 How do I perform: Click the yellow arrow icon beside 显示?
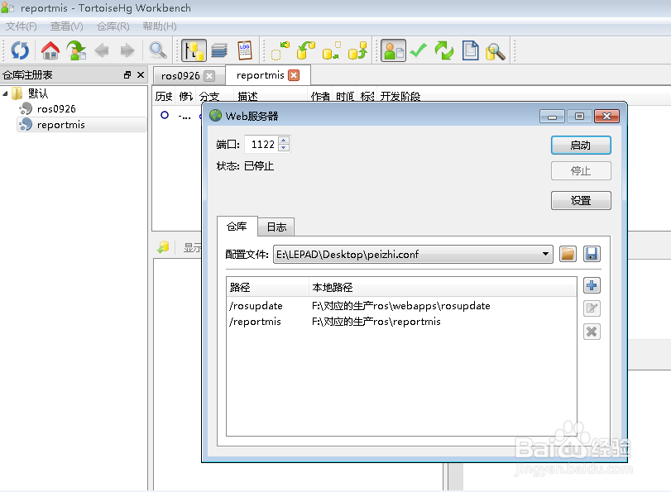[x=163, y=247]
